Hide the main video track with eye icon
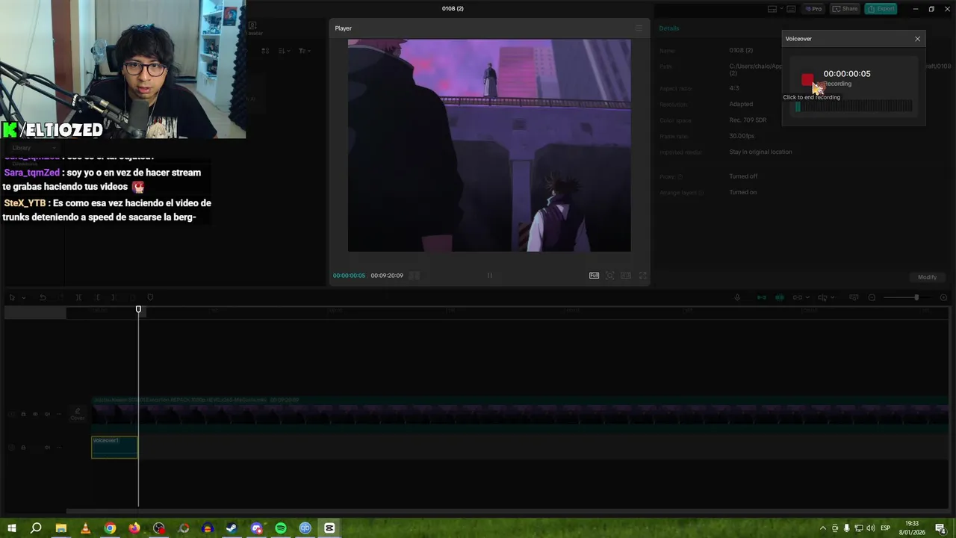This screenshot has height=538, width=956. click(x=34, y=414)
